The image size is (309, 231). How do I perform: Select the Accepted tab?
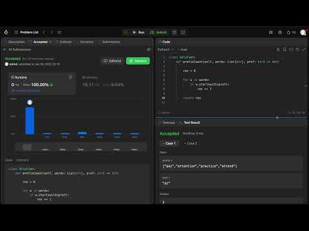[x=40, y=42]
